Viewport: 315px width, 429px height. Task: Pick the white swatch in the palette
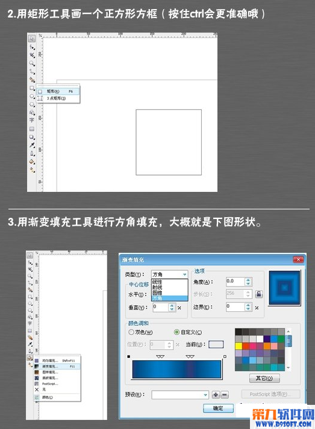coord(260,339)
